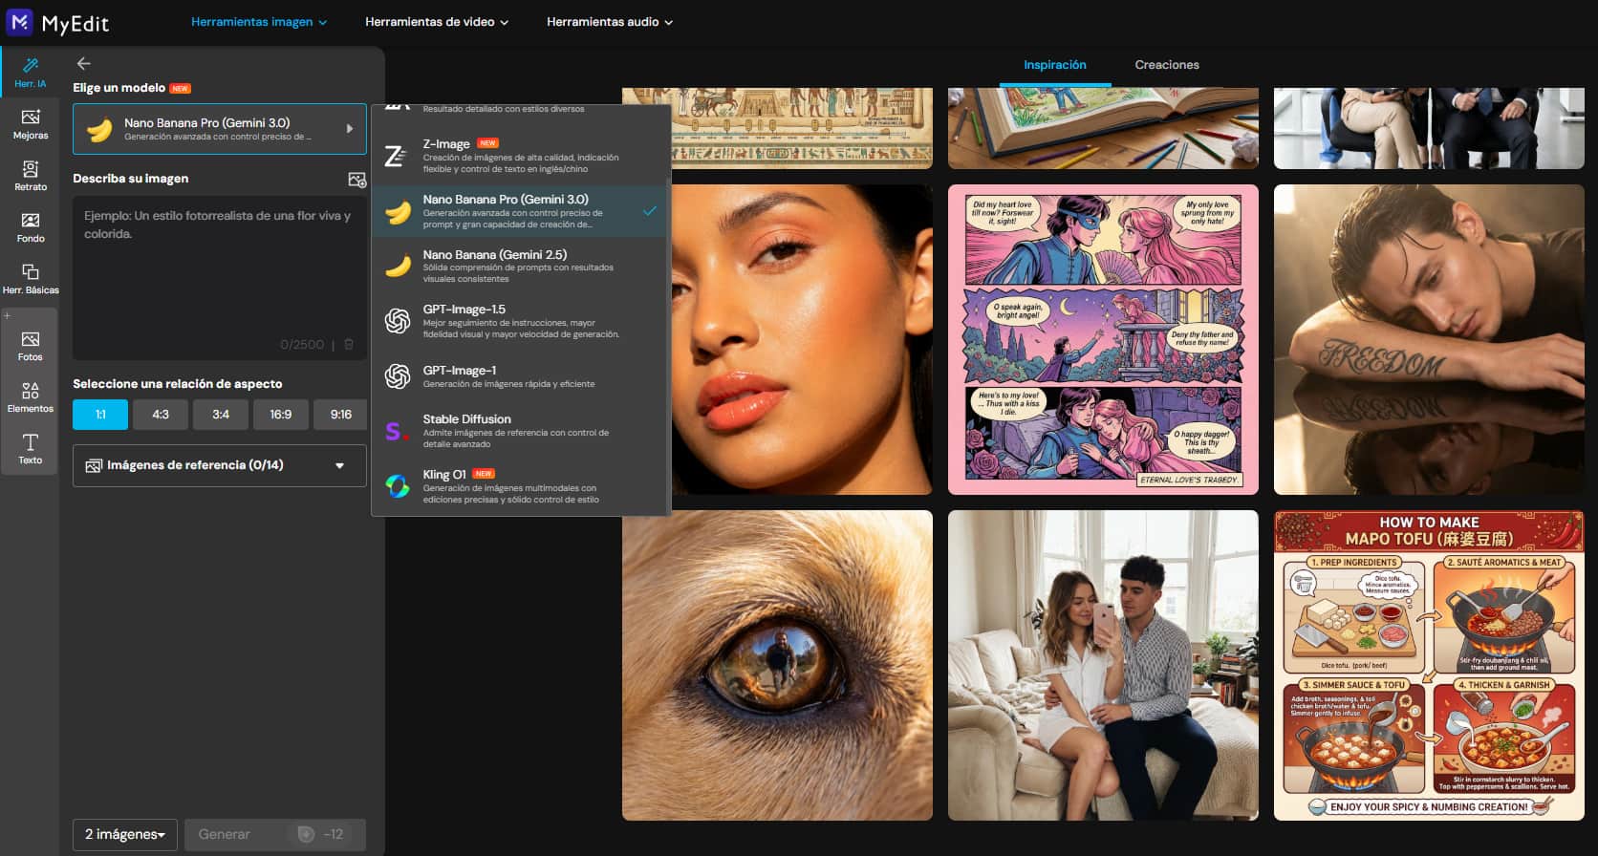Click the '0/2500' character counter
This screenshot has height=856, width=1598.
[302, 345]
